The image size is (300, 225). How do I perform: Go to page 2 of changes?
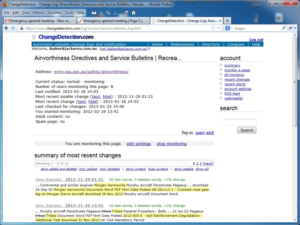(x=197, y=163)
